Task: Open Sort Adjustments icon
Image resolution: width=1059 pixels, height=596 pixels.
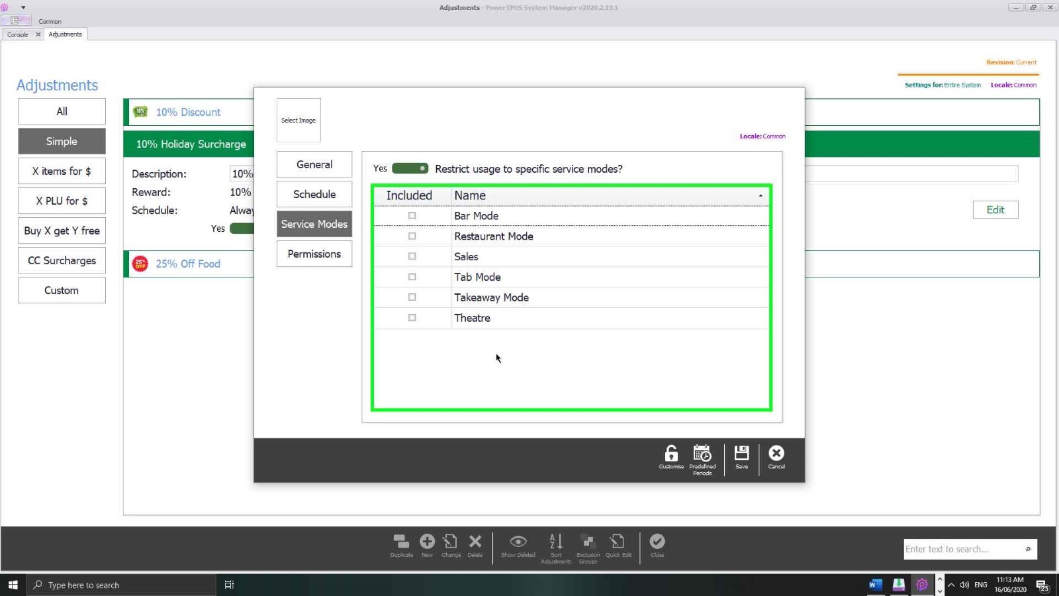Action: point(556,542)
